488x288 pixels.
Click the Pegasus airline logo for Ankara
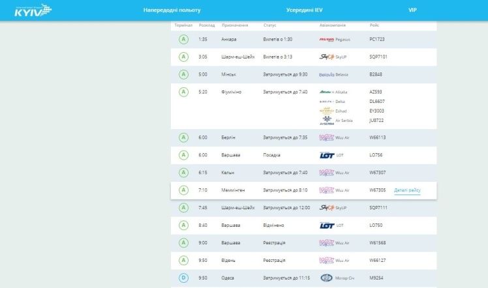[326, 39]
